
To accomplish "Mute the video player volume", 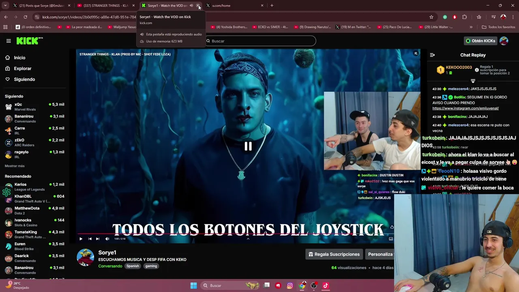I will (x=107, y=239).
